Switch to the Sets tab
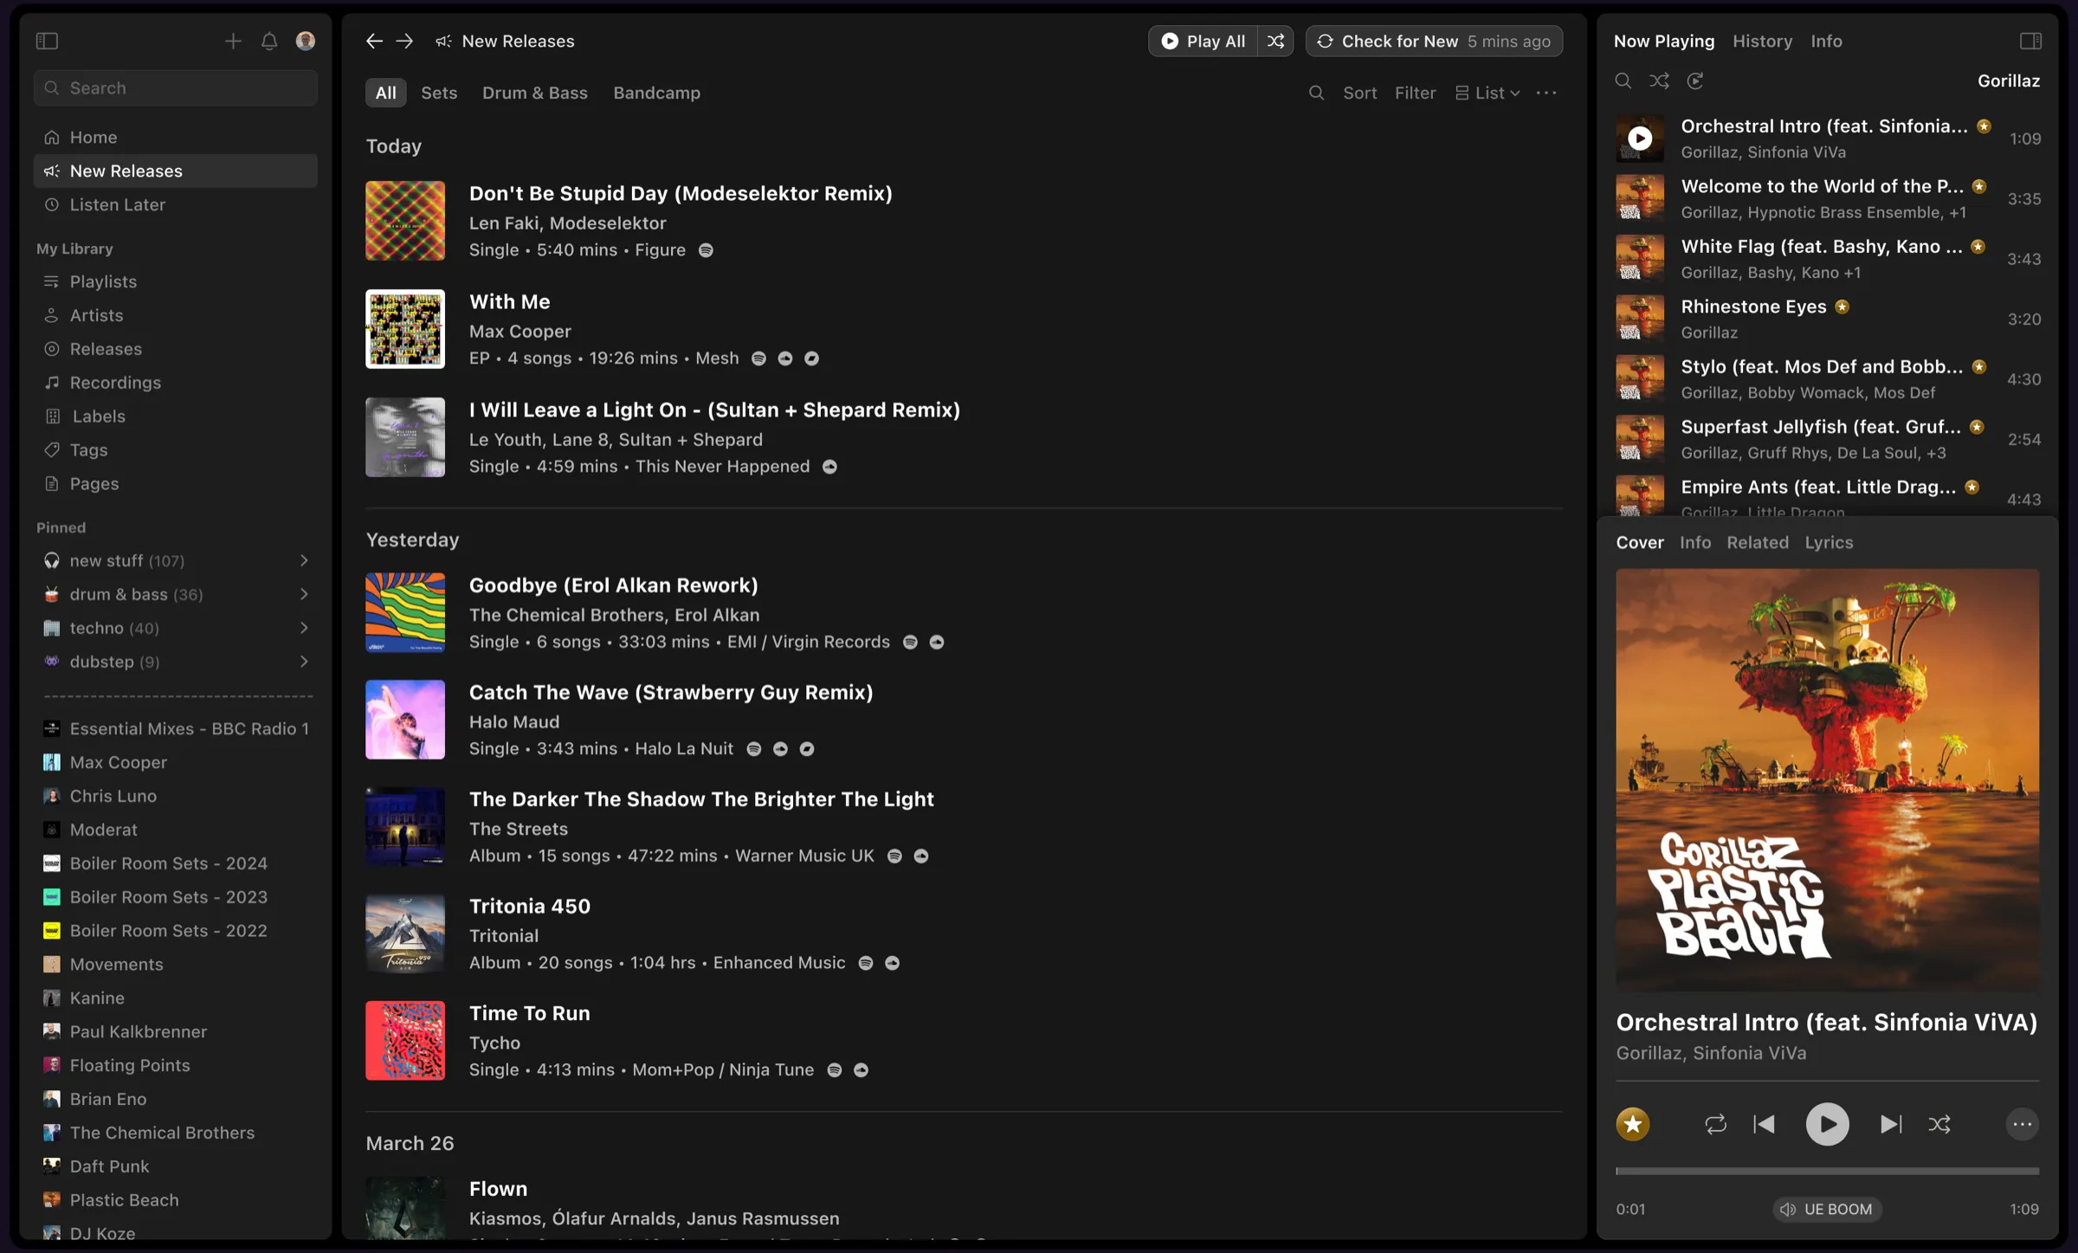Viewport: 2078px width, 1253px height. [439, 93]
